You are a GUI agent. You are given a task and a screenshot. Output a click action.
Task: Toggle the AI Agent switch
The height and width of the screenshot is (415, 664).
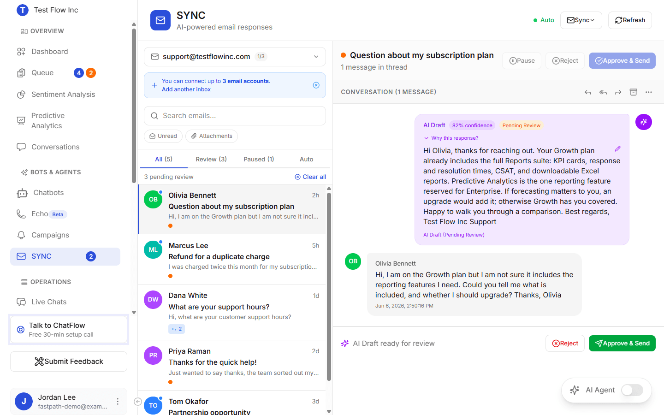632,390
